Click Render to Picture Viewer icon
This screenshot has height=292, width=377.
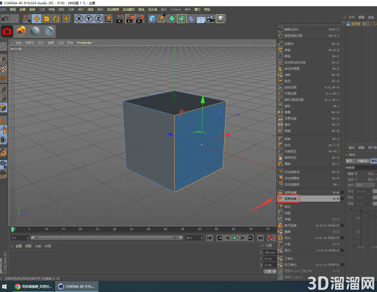coord(130,19)
